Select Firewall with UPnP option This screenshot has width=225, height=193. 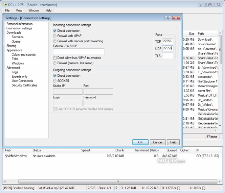(55, 36)
